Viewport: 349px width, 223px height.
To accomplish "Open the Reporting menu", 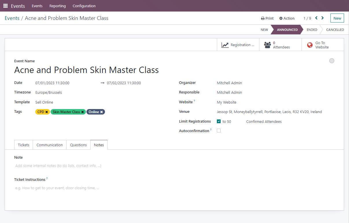I will pyautogui.click(x=58, y=6).
